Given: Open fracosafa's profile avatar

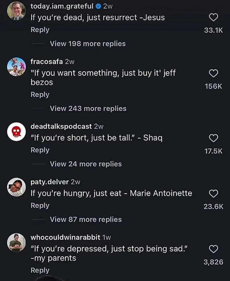Looking at the screenshot, I should [16, 67].
